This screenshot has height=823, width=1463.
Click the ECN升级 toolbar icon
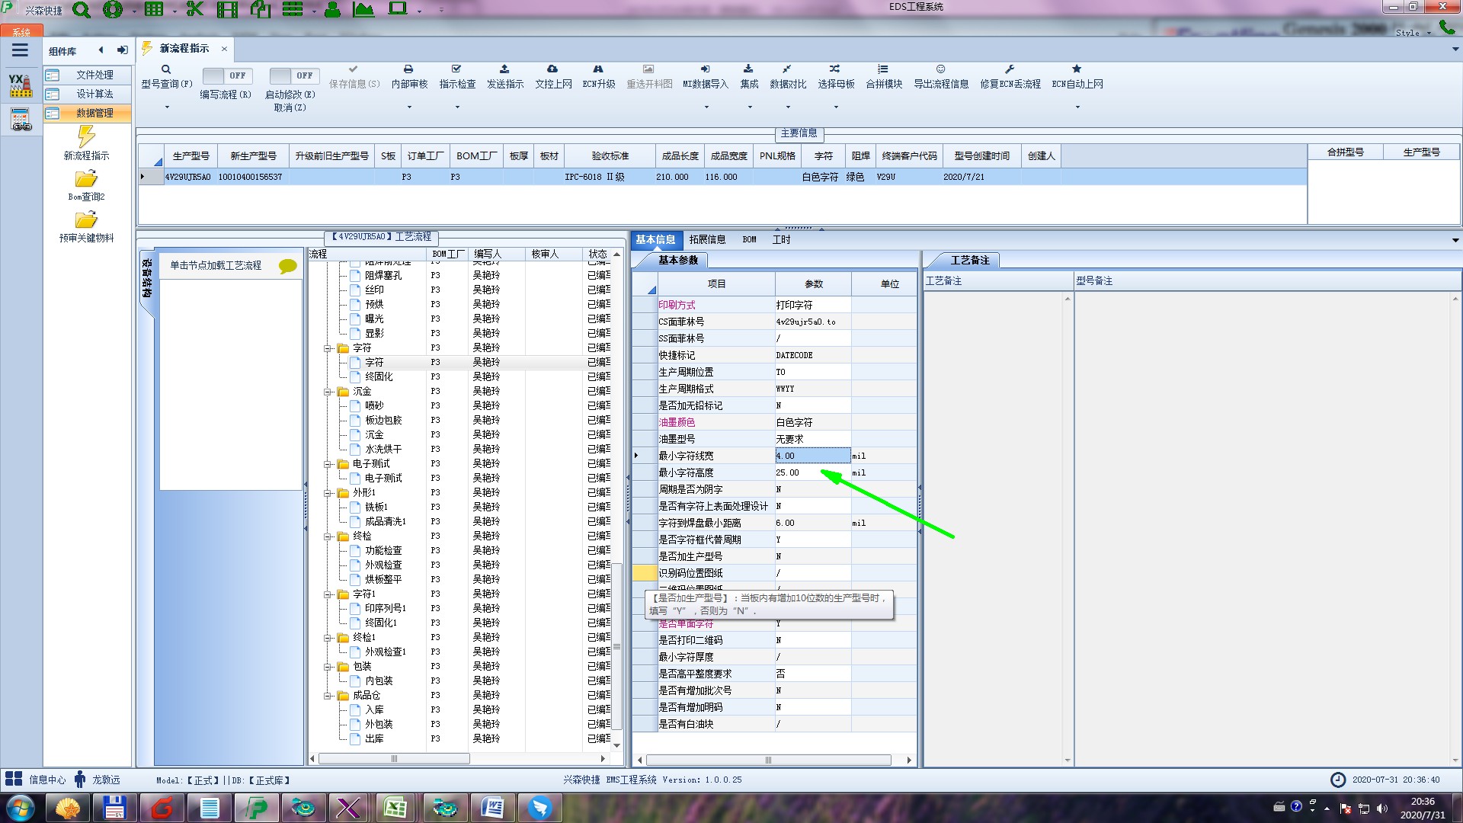pyautogui.click(x=598, y=69)
